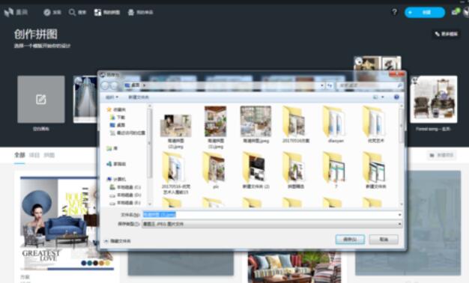Open the My Products item in the top bar
The image size is (469, 283).
[x=140, y=12]
